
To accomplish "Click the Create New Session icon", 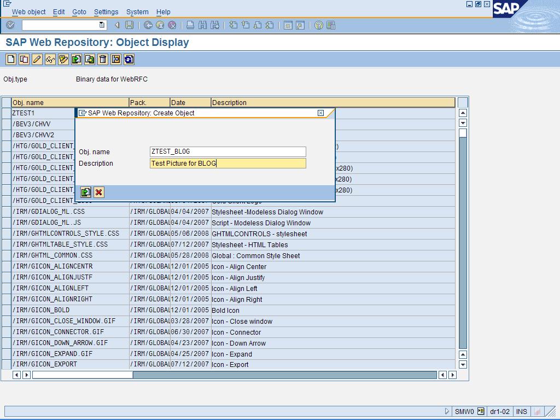I will click(288, 25).
